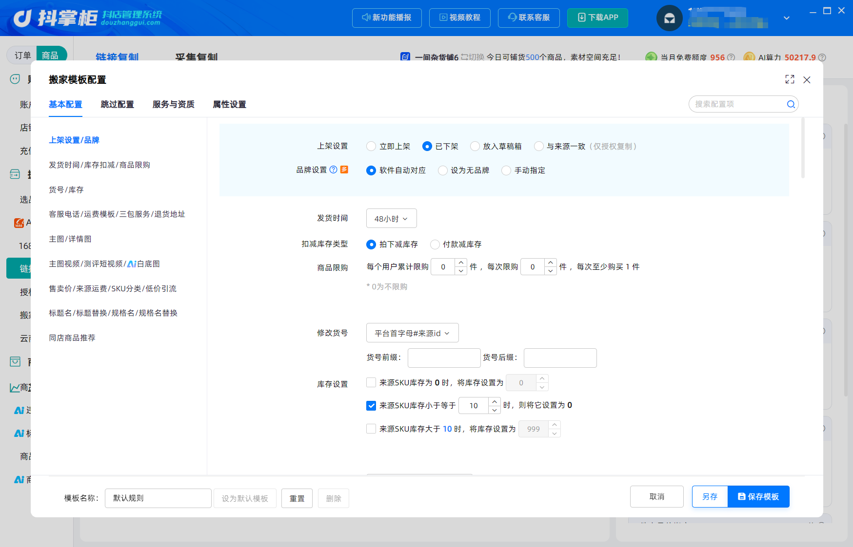The width and height of the screenshot is (853, 547).
Task: Click the 保存模板 button
Action: [758, 496]
